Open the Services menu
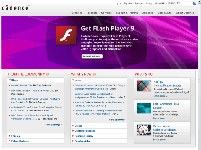 (x=106, y=13)
